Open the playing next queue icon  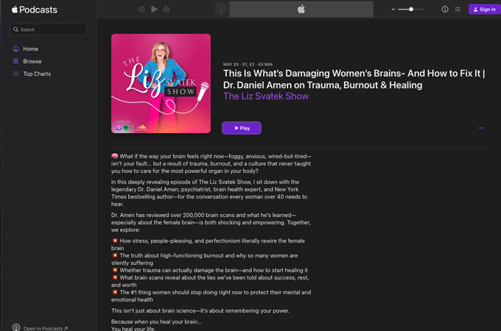458,10
